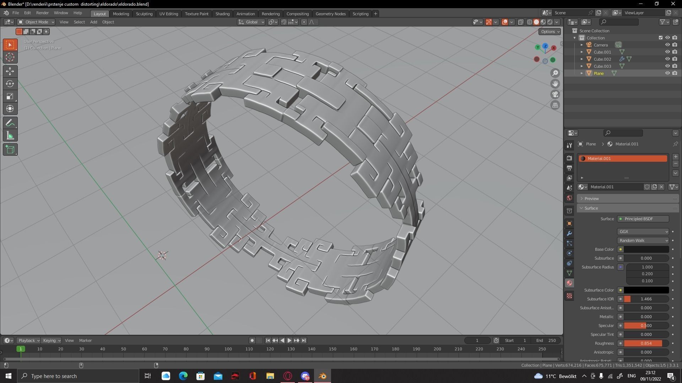
Task: Hide Cube.002 with its eye icon
Action: [x=667, y=59]
